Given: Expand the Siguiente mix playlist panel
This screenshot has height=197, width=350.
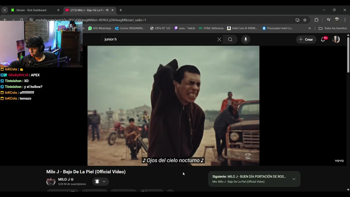Looking at the screenshot, I should point(294,179).
